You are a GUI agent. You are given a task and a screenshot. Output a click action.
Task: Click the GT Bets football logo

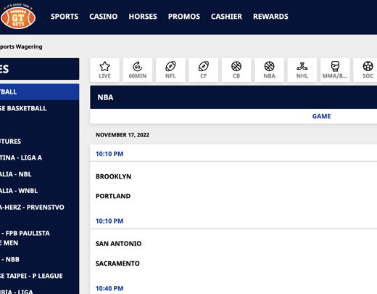point(18,17)
